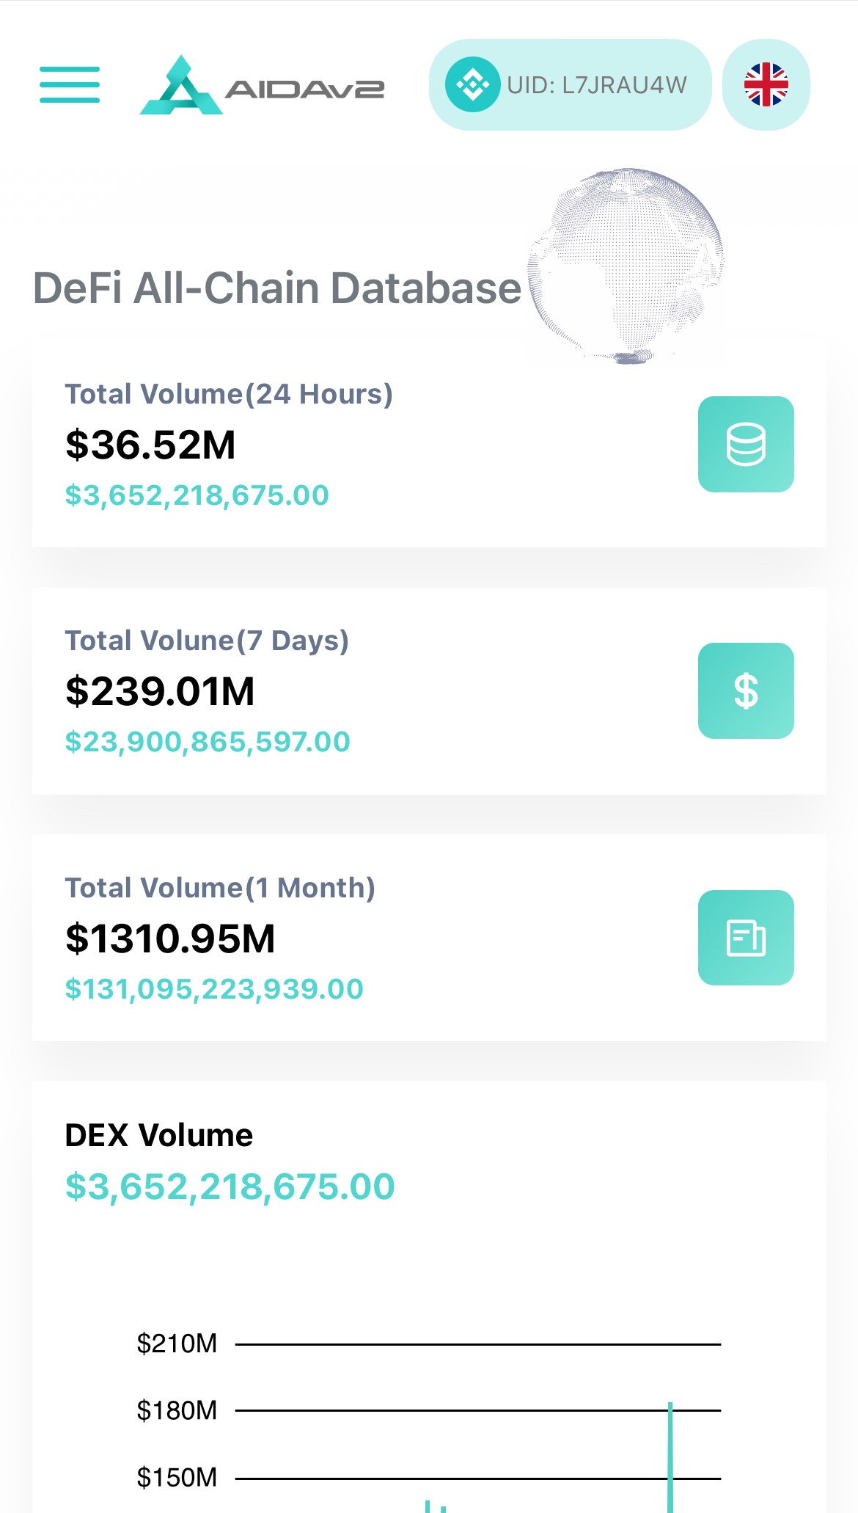
Task: Click the DeFi All-Chain Database title
Action: 277,288
